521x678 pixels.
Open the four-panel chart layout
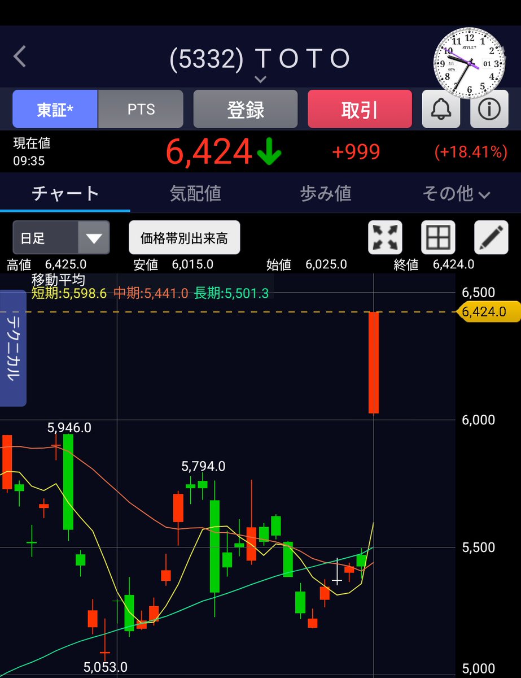point(438,238)
